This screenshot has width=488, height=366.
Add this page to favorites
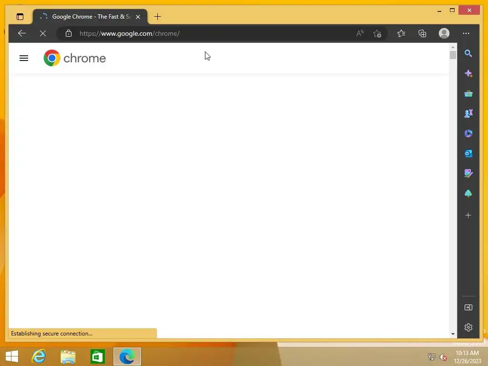pos(377,33)
